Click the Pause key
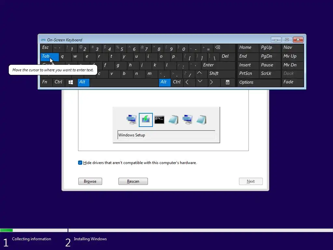 270,65
